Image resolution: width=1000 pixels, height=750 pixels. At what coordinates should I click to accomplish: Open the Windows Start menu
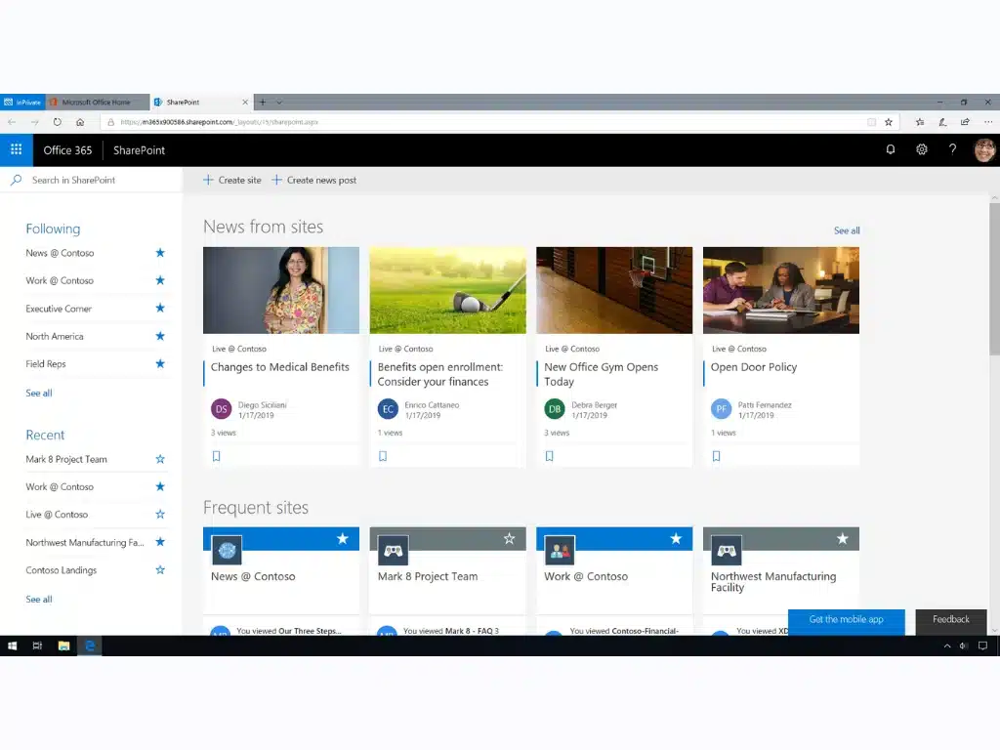(12, 646)
